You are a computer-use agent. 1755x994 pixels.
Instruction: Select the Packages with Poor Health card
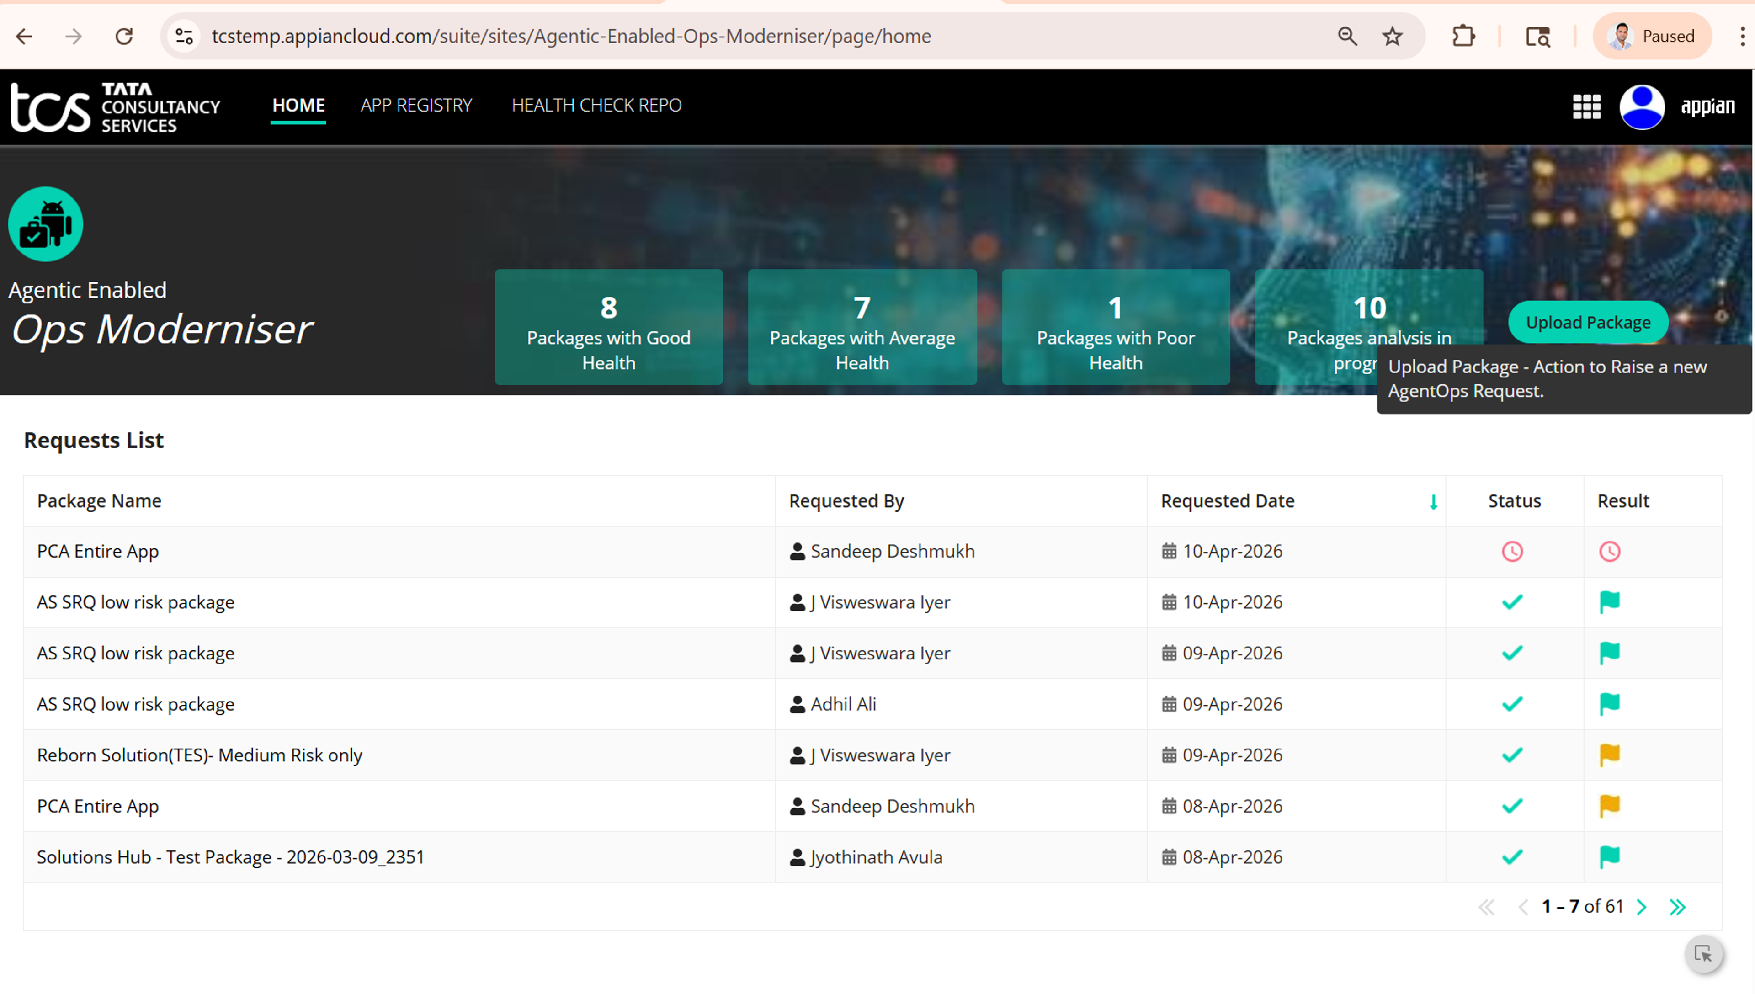coord(1116,327)
